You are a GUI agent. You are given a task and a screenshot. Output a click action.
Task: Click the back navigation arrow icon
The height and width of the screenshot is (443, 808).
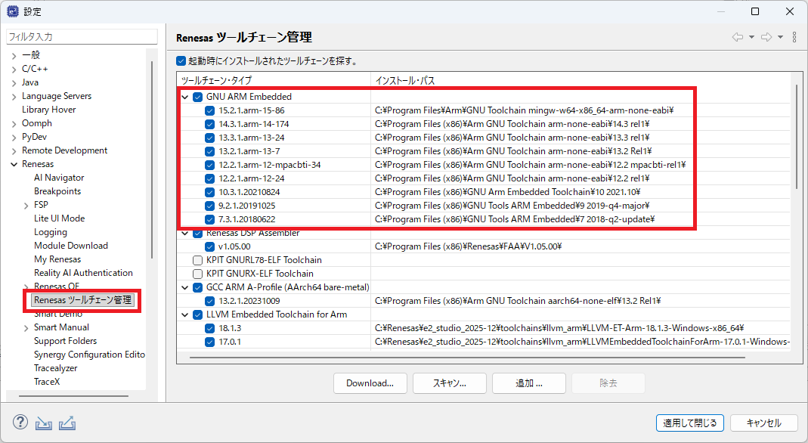click(738, 37)
